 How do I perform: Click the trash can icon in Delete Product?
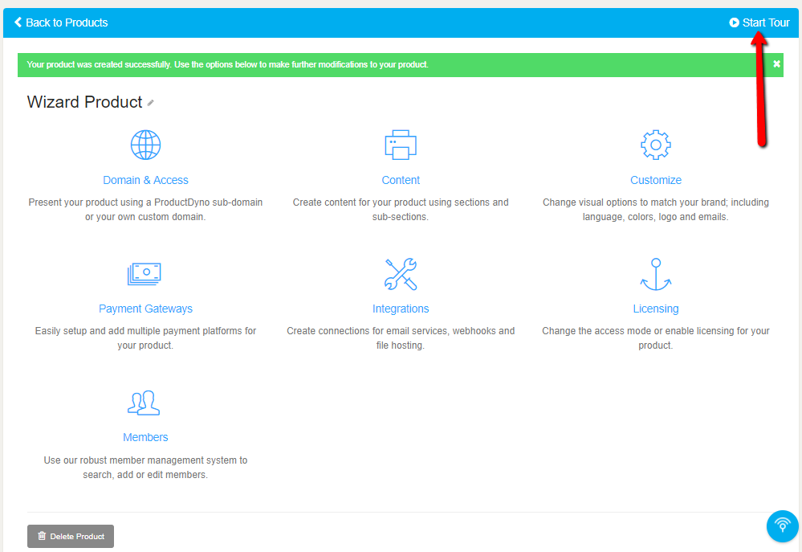pos(42,536)
